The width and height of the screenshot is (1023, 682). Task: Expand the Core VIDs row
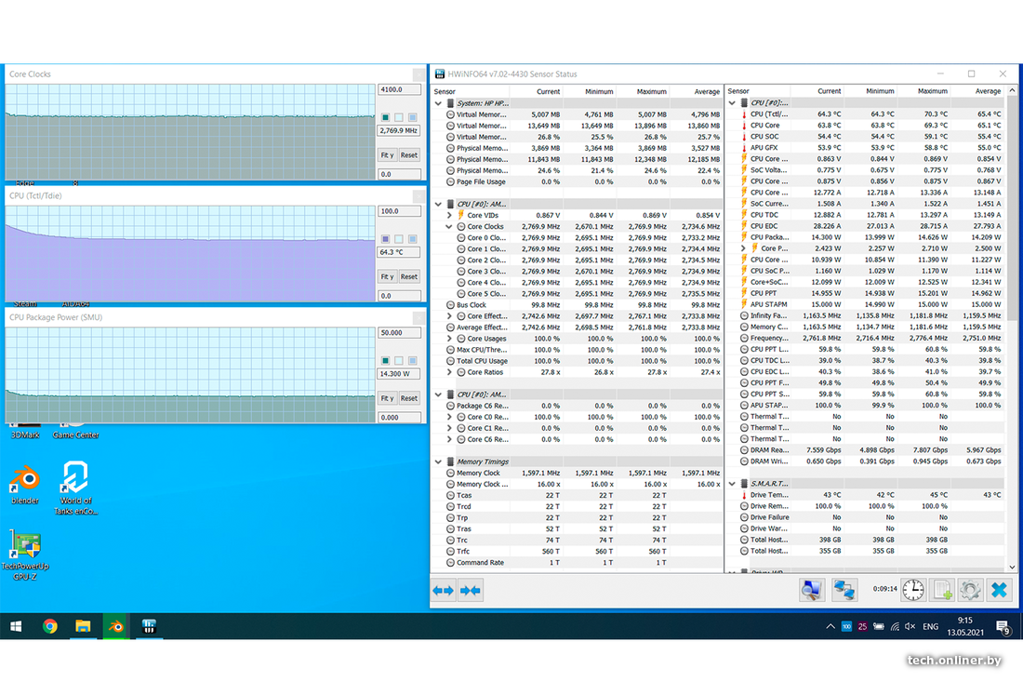[450, 216]
